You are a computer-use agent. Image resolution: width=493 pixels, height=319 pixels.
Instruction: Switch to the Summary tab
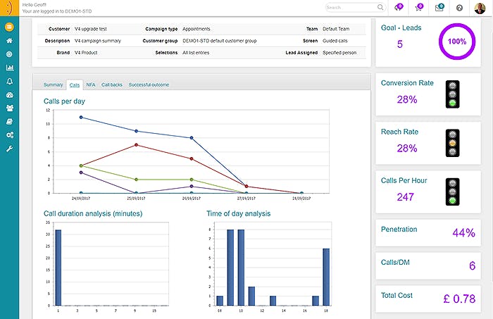53,85
